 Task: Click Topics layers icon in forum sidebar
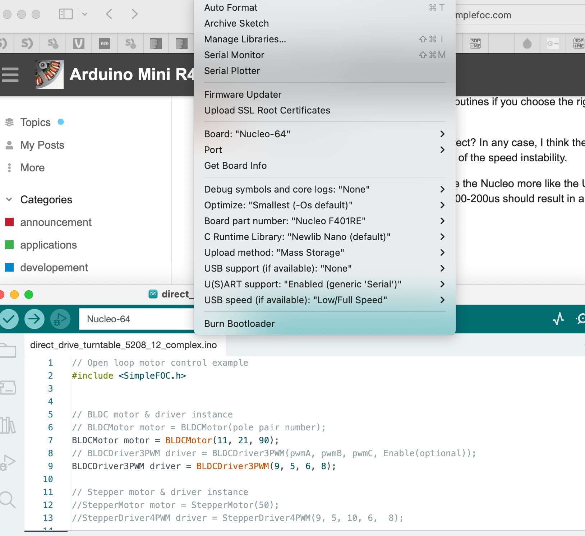pos(9,122)
